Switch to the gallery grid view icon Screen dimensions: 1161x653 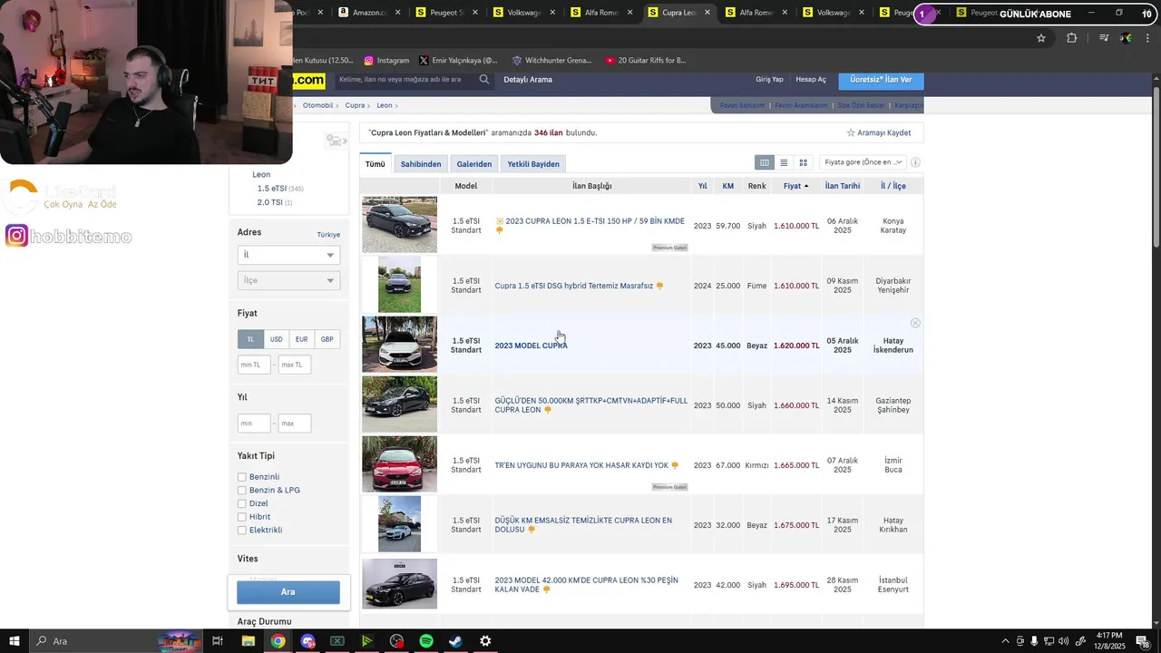coord(803,162)
